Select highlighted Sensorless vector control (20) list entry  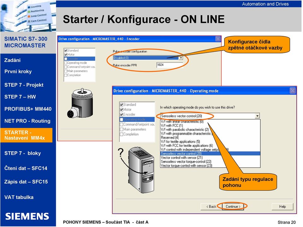[x=210, y=154]
